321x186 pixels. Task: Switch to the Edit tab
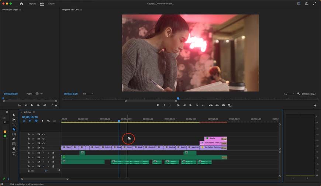click(42, 4)
